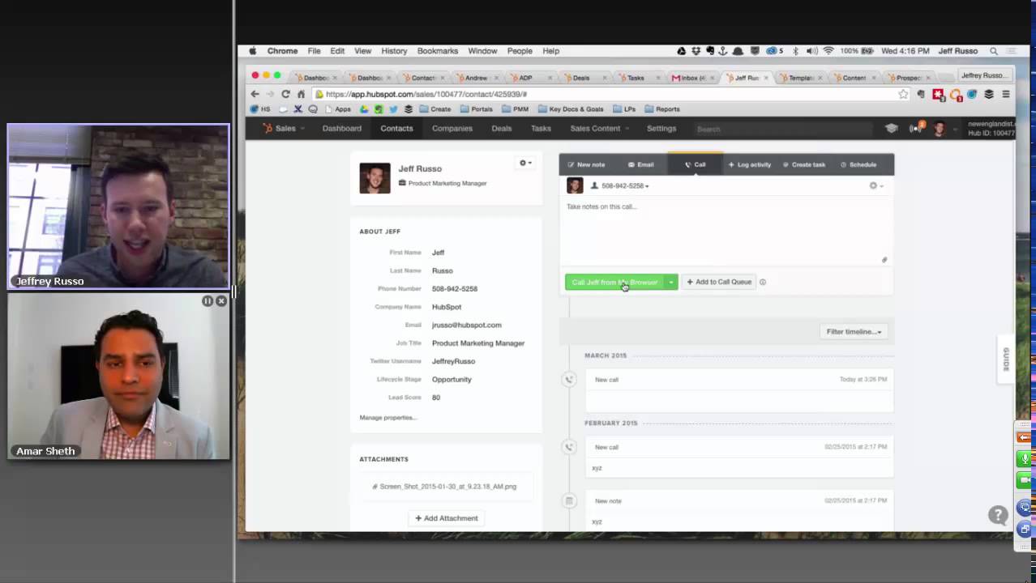Viewport: 1036px width, 583px height.
Task: Click the Lifecycle Stage value Opportunity
Action: point(452,379)
